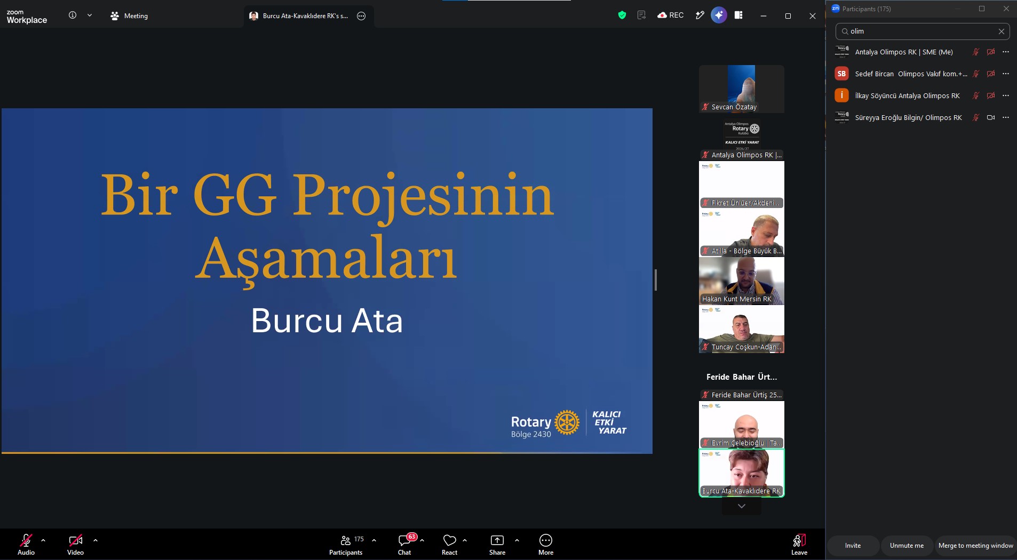The image size is (1017, 560).
Task: Open the AI Companion sparkle icon
Action: pos(719,15)
